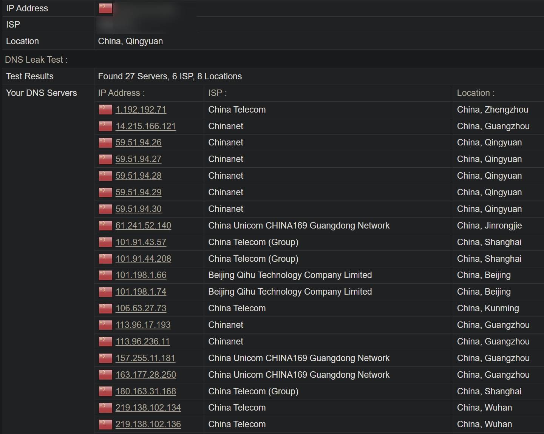Open IP address link 101.198.1.74
The height and width of the screenshot is (434, 544).
[x=141, y=292]
